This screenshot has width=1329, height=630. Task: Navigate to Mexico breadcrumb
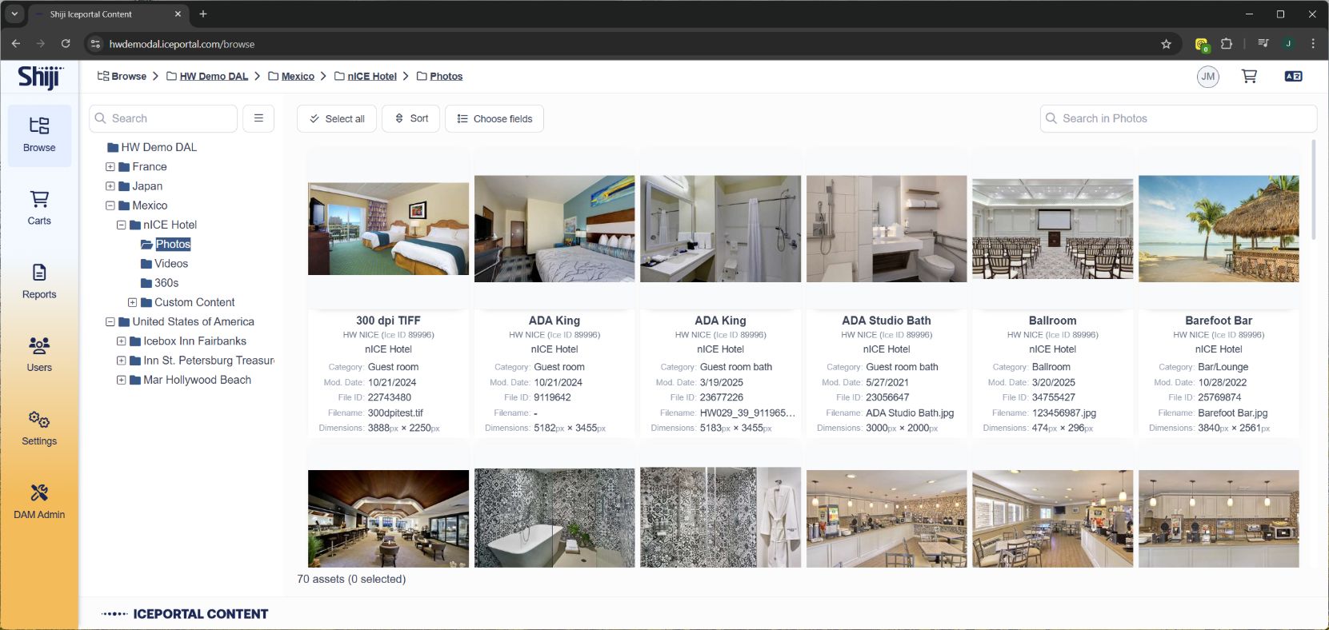298,77
